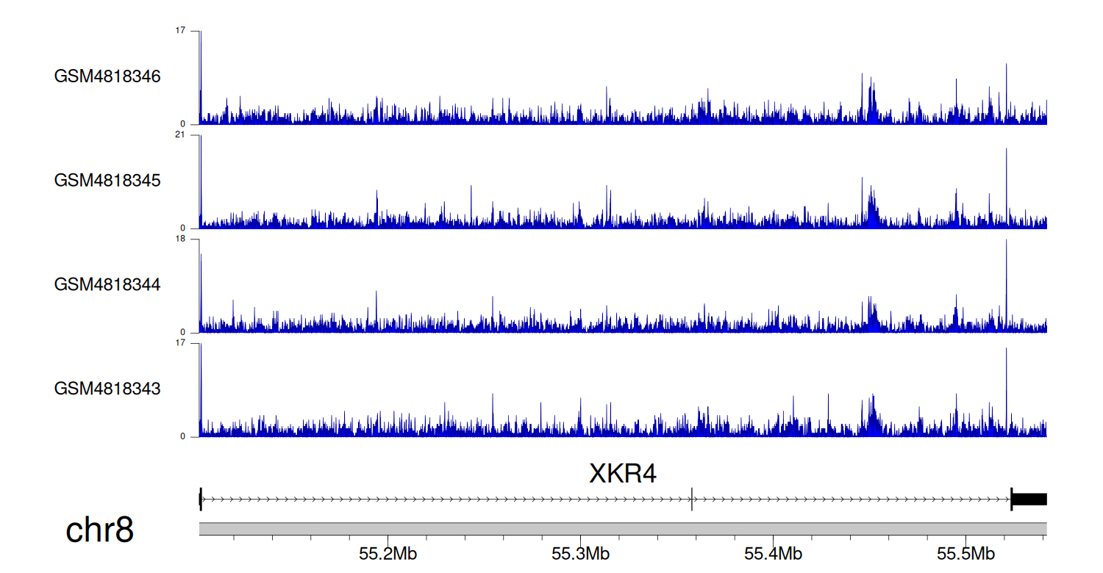1103x573 pixels.
Task: Click the GSM4818346 track label
Action: coord(107,76)
